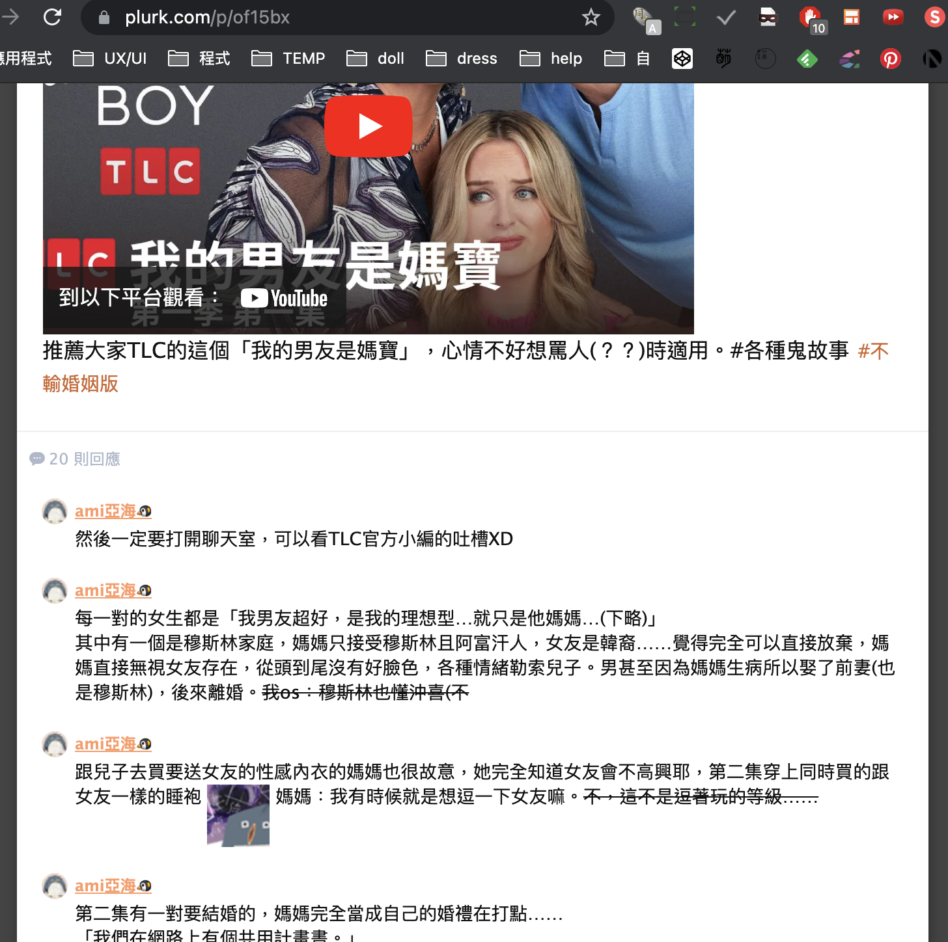View site info via the lock icon
948x942 pixels.
pyautogui.click(x=104, y=18)
